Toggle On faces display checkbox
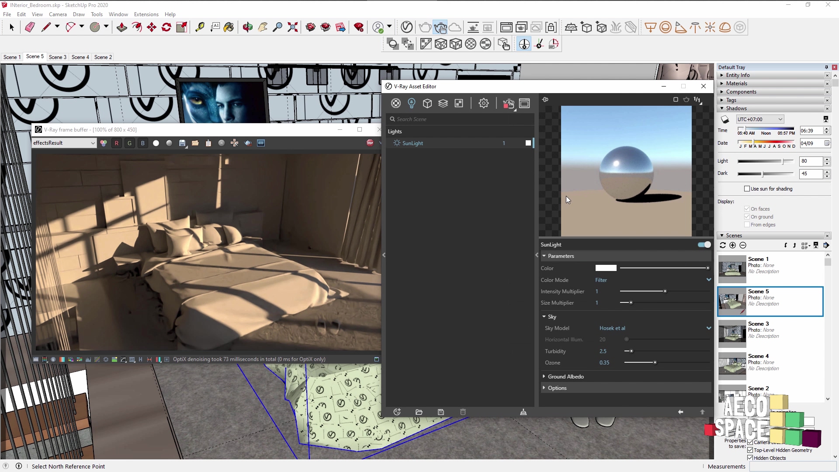 (747, 209)
